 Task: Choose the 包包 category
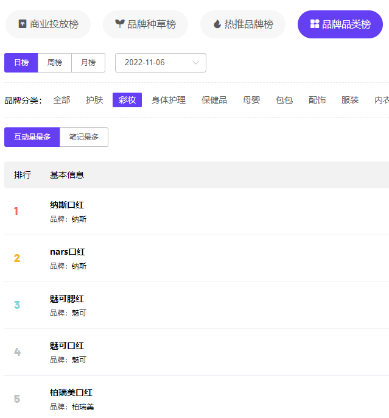coord(284,100)
